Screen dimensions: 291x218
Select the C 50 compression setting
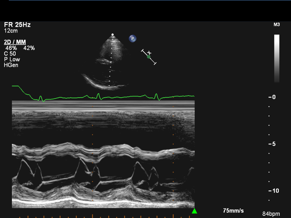10,54
